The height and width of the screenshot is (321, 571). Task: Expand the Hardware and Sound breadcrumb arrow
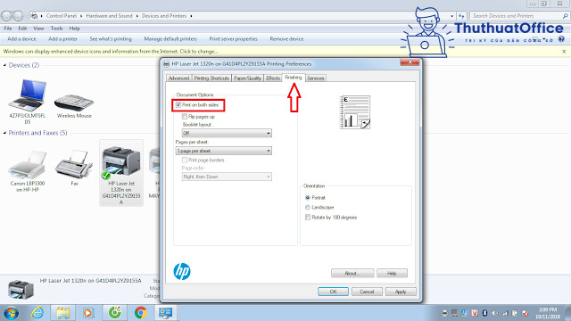137,16
